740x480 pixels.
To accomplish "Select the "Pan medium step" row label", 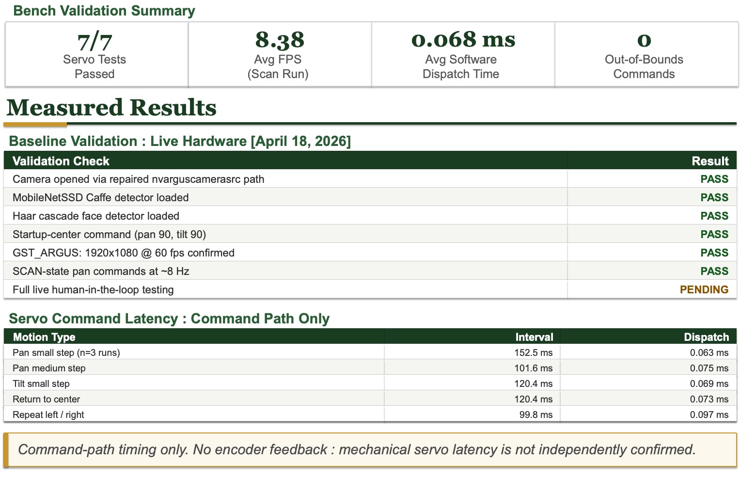I will coord(49,368).
